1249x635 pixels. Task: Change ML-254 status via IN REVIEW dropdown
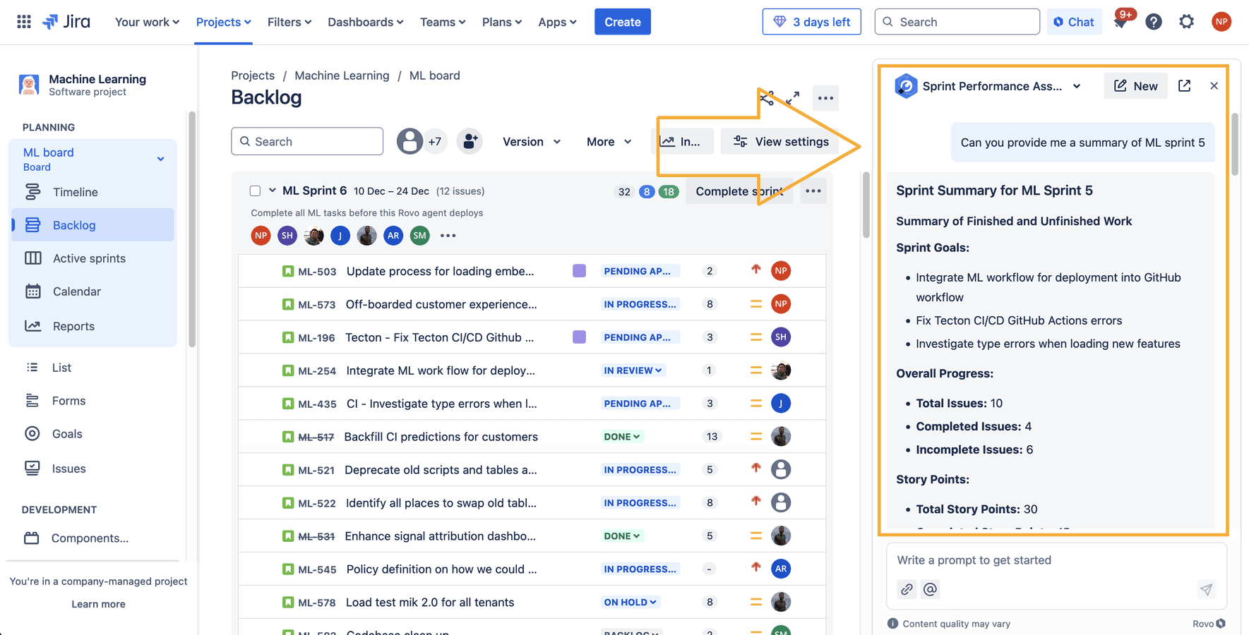(633, 370)
